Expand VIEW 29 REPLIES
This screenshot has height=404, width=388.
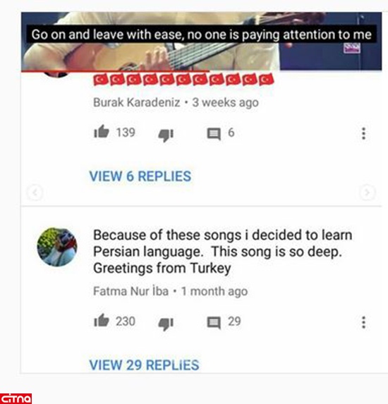[x=144, y=365]
